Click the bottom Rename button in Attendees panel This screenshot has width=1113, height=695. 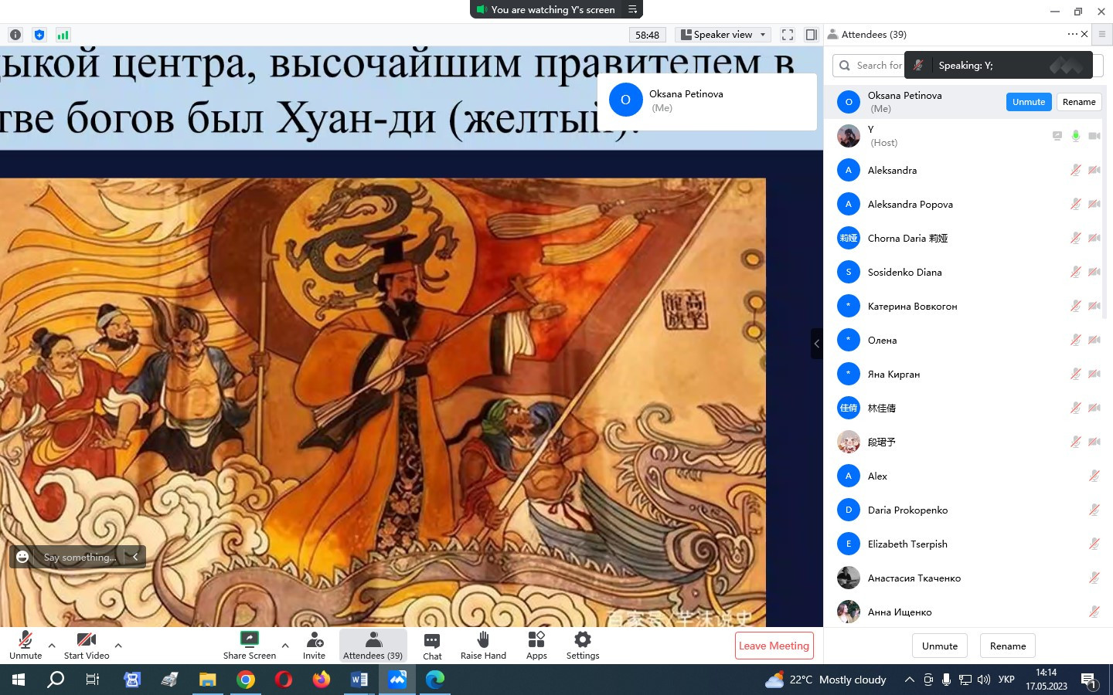tap(1008, 646)
